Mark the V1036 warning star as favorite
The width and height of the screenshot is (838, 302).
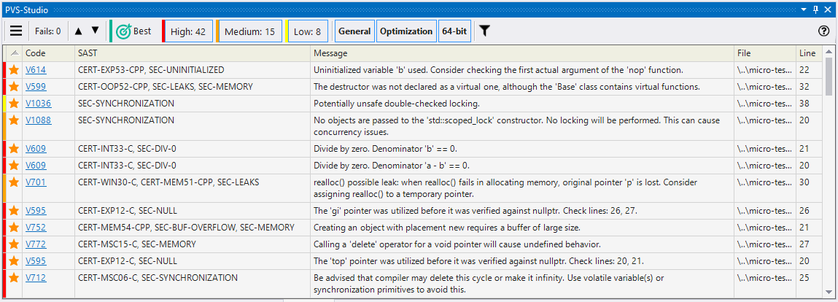click(14, 104)
